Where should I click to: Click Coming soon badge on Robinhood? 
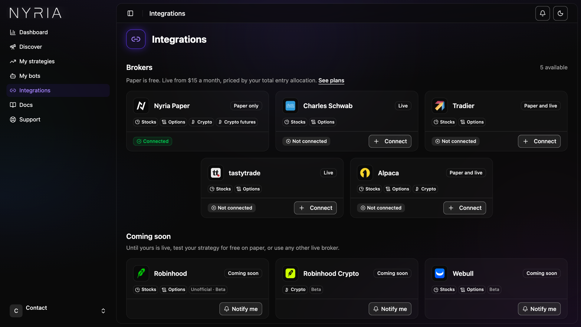243,273
